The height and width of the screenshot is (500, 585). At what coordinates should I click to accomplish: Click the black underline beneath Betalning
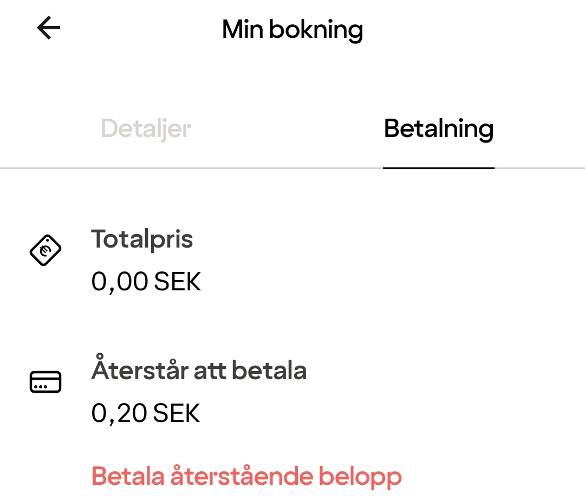coord(438,168)
